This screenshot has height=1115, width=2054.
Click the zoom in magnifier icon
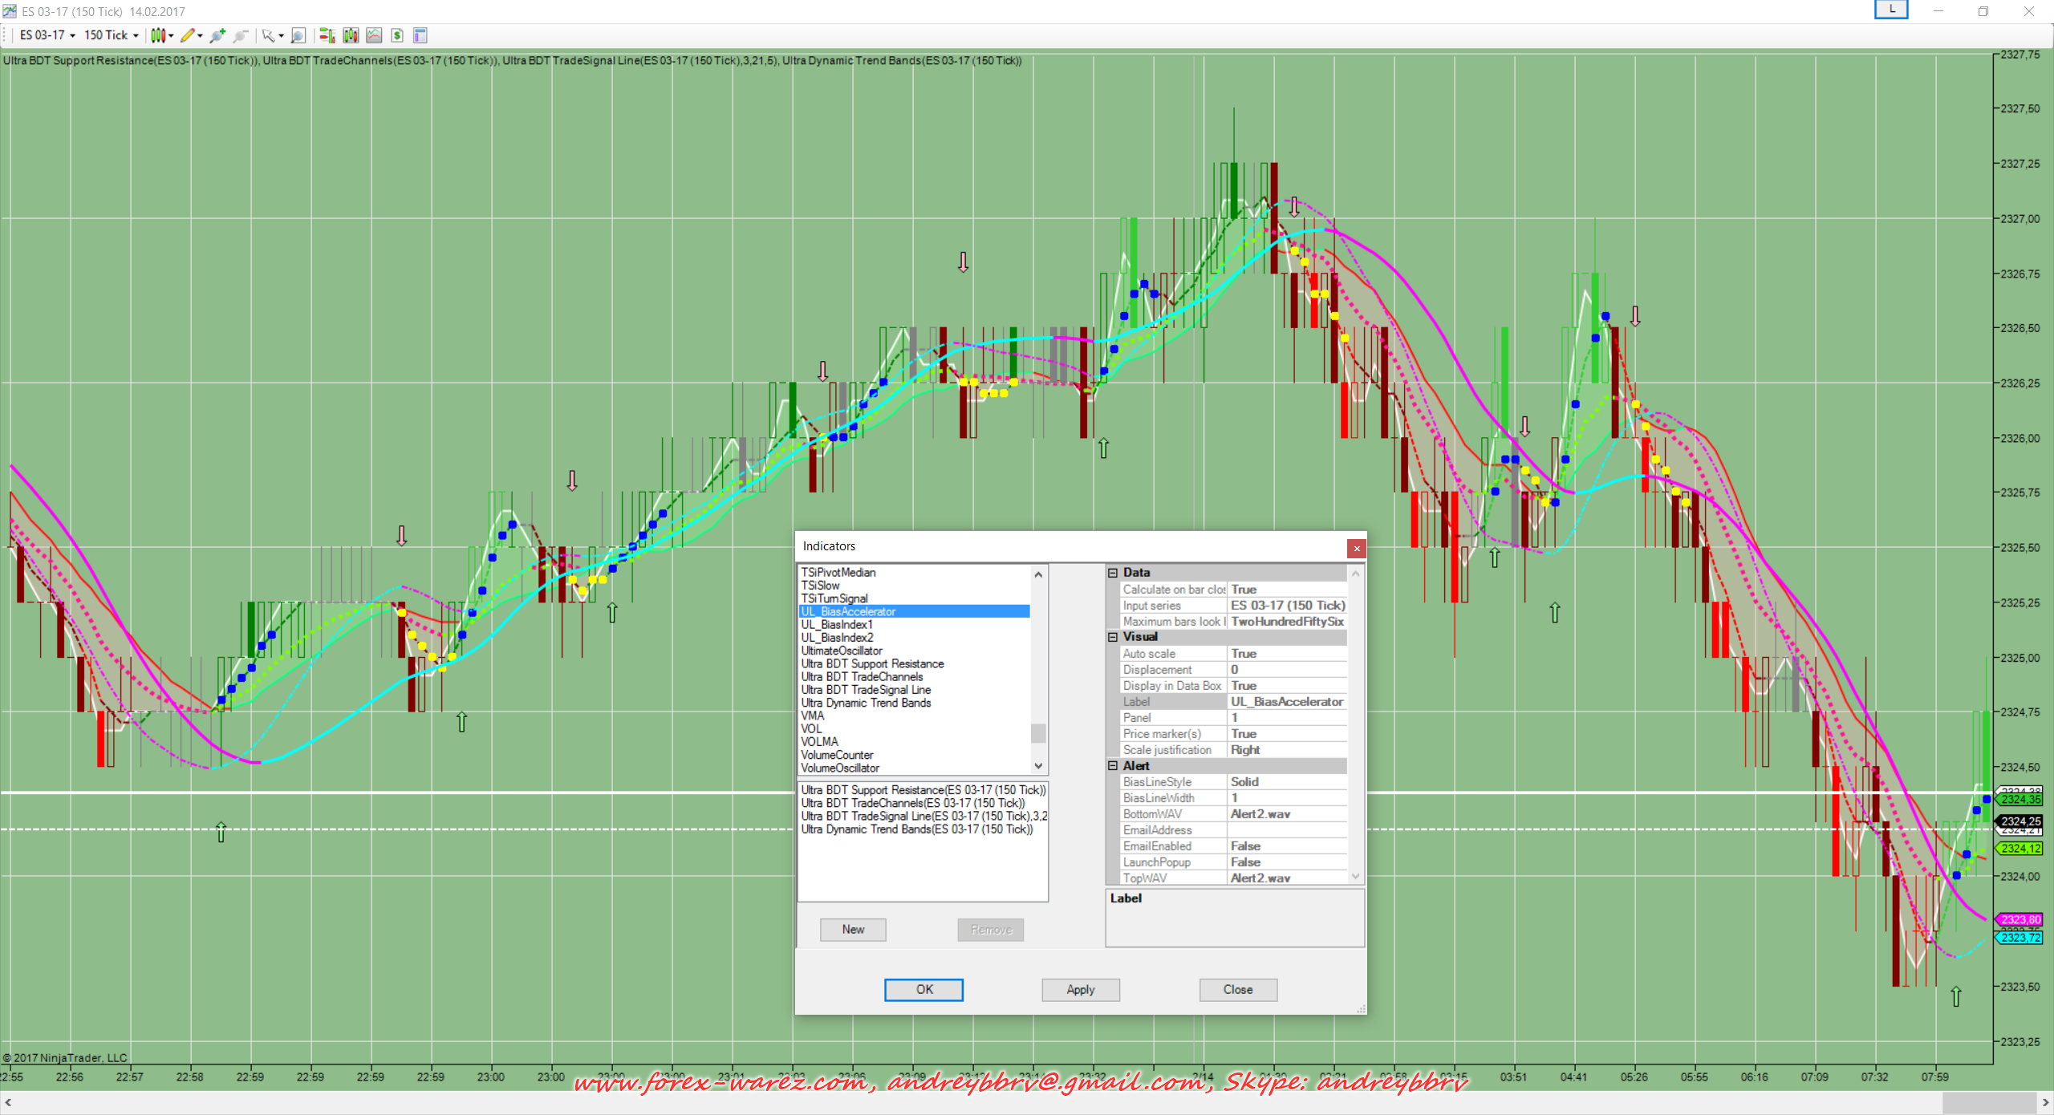point(217,35)
